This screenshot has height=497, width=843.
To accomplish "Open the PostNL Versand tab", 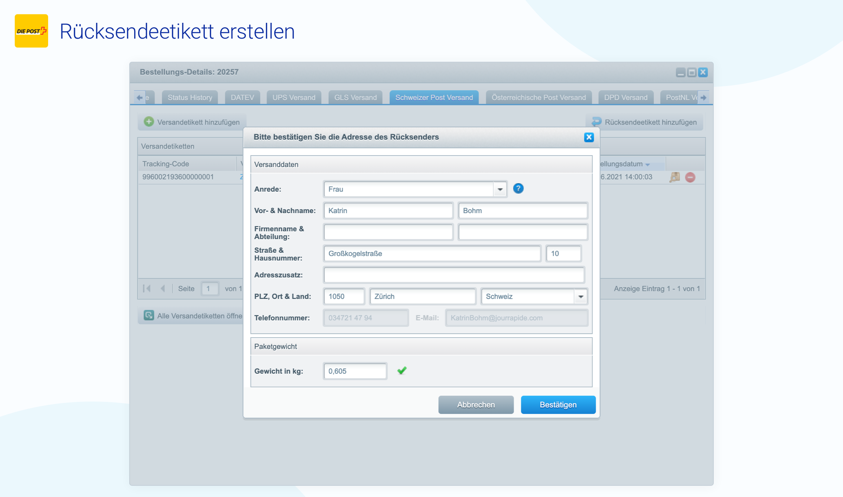I will click(x=680, y=98).
